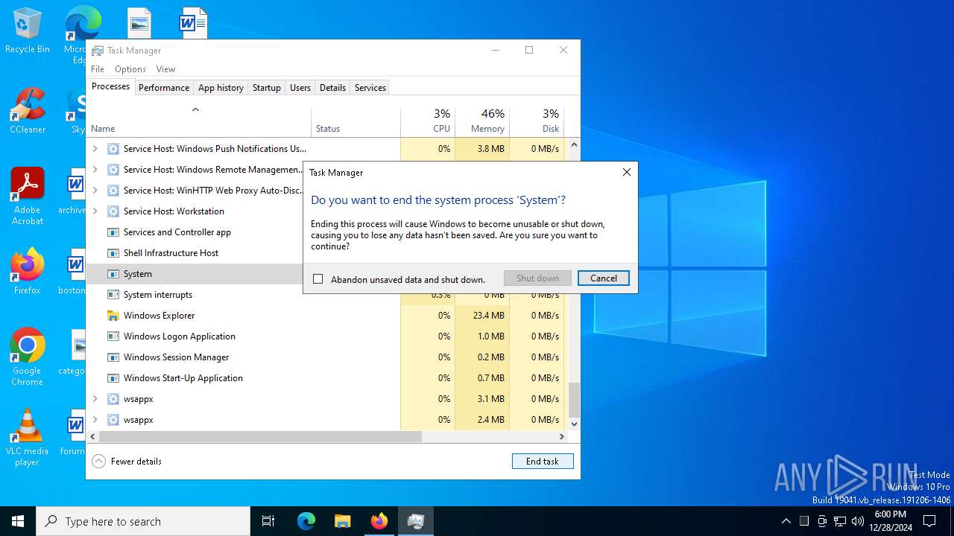
Task: Open CCleaner desktop shortcut
Action: click(27, 112)
